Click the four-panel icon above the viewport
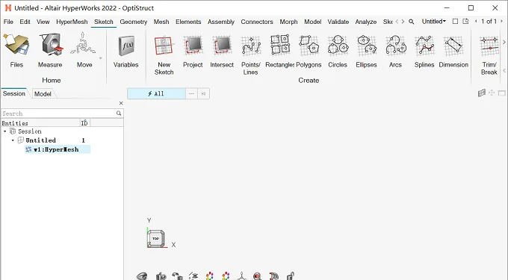This screenshot has width=508, height=280. 482,93
